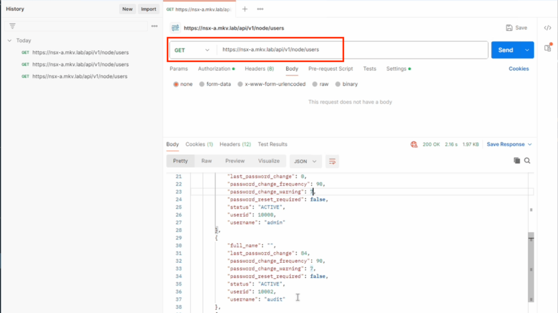558x313 pixels.
Task: Toggle the wrap lines icon
Action: pos(332,161)
